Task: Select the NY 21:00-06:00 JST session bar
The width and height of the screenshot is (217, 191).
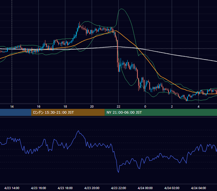Action: pos(161,112)
